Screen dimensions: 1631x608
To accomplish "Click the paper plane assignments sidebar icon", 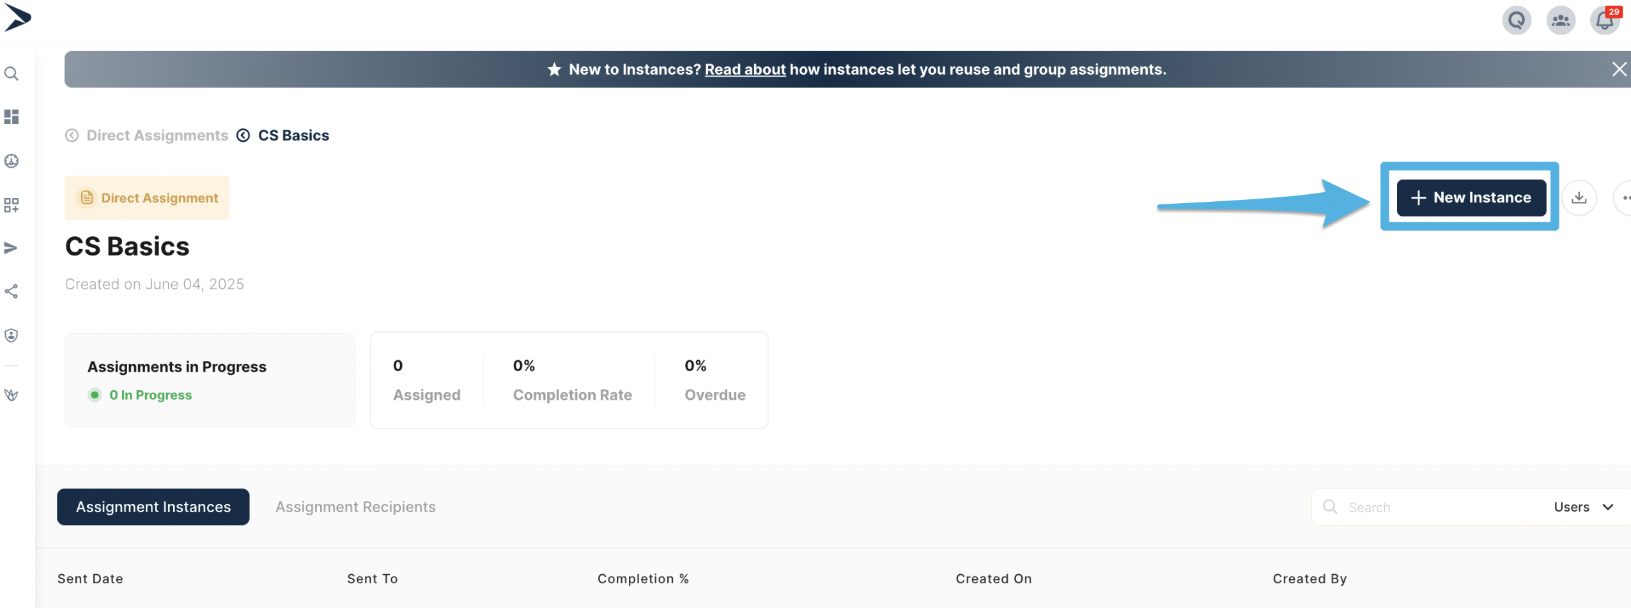I will tap(12, 248).
